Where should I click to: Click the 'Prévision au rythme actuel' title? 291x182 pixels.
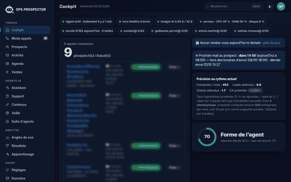point(216,79)
